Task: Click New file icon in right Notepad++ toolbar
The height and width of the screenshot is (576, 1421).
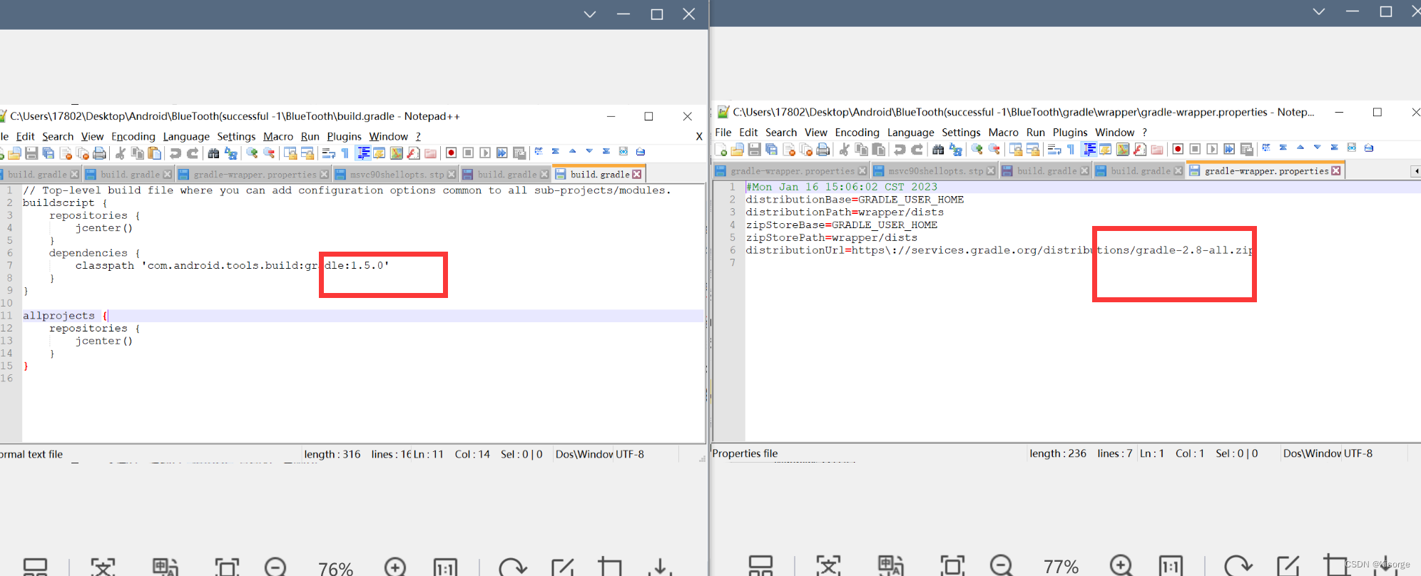Action: point(720,149)
